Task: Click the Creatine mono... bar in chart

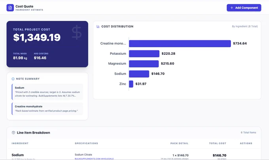Action: (x=180, y=44)
